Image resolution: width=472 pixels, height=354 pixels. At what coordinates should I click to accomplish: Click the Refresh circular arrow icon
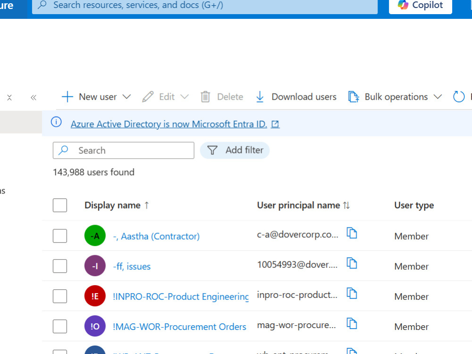[x=459, y=97]
